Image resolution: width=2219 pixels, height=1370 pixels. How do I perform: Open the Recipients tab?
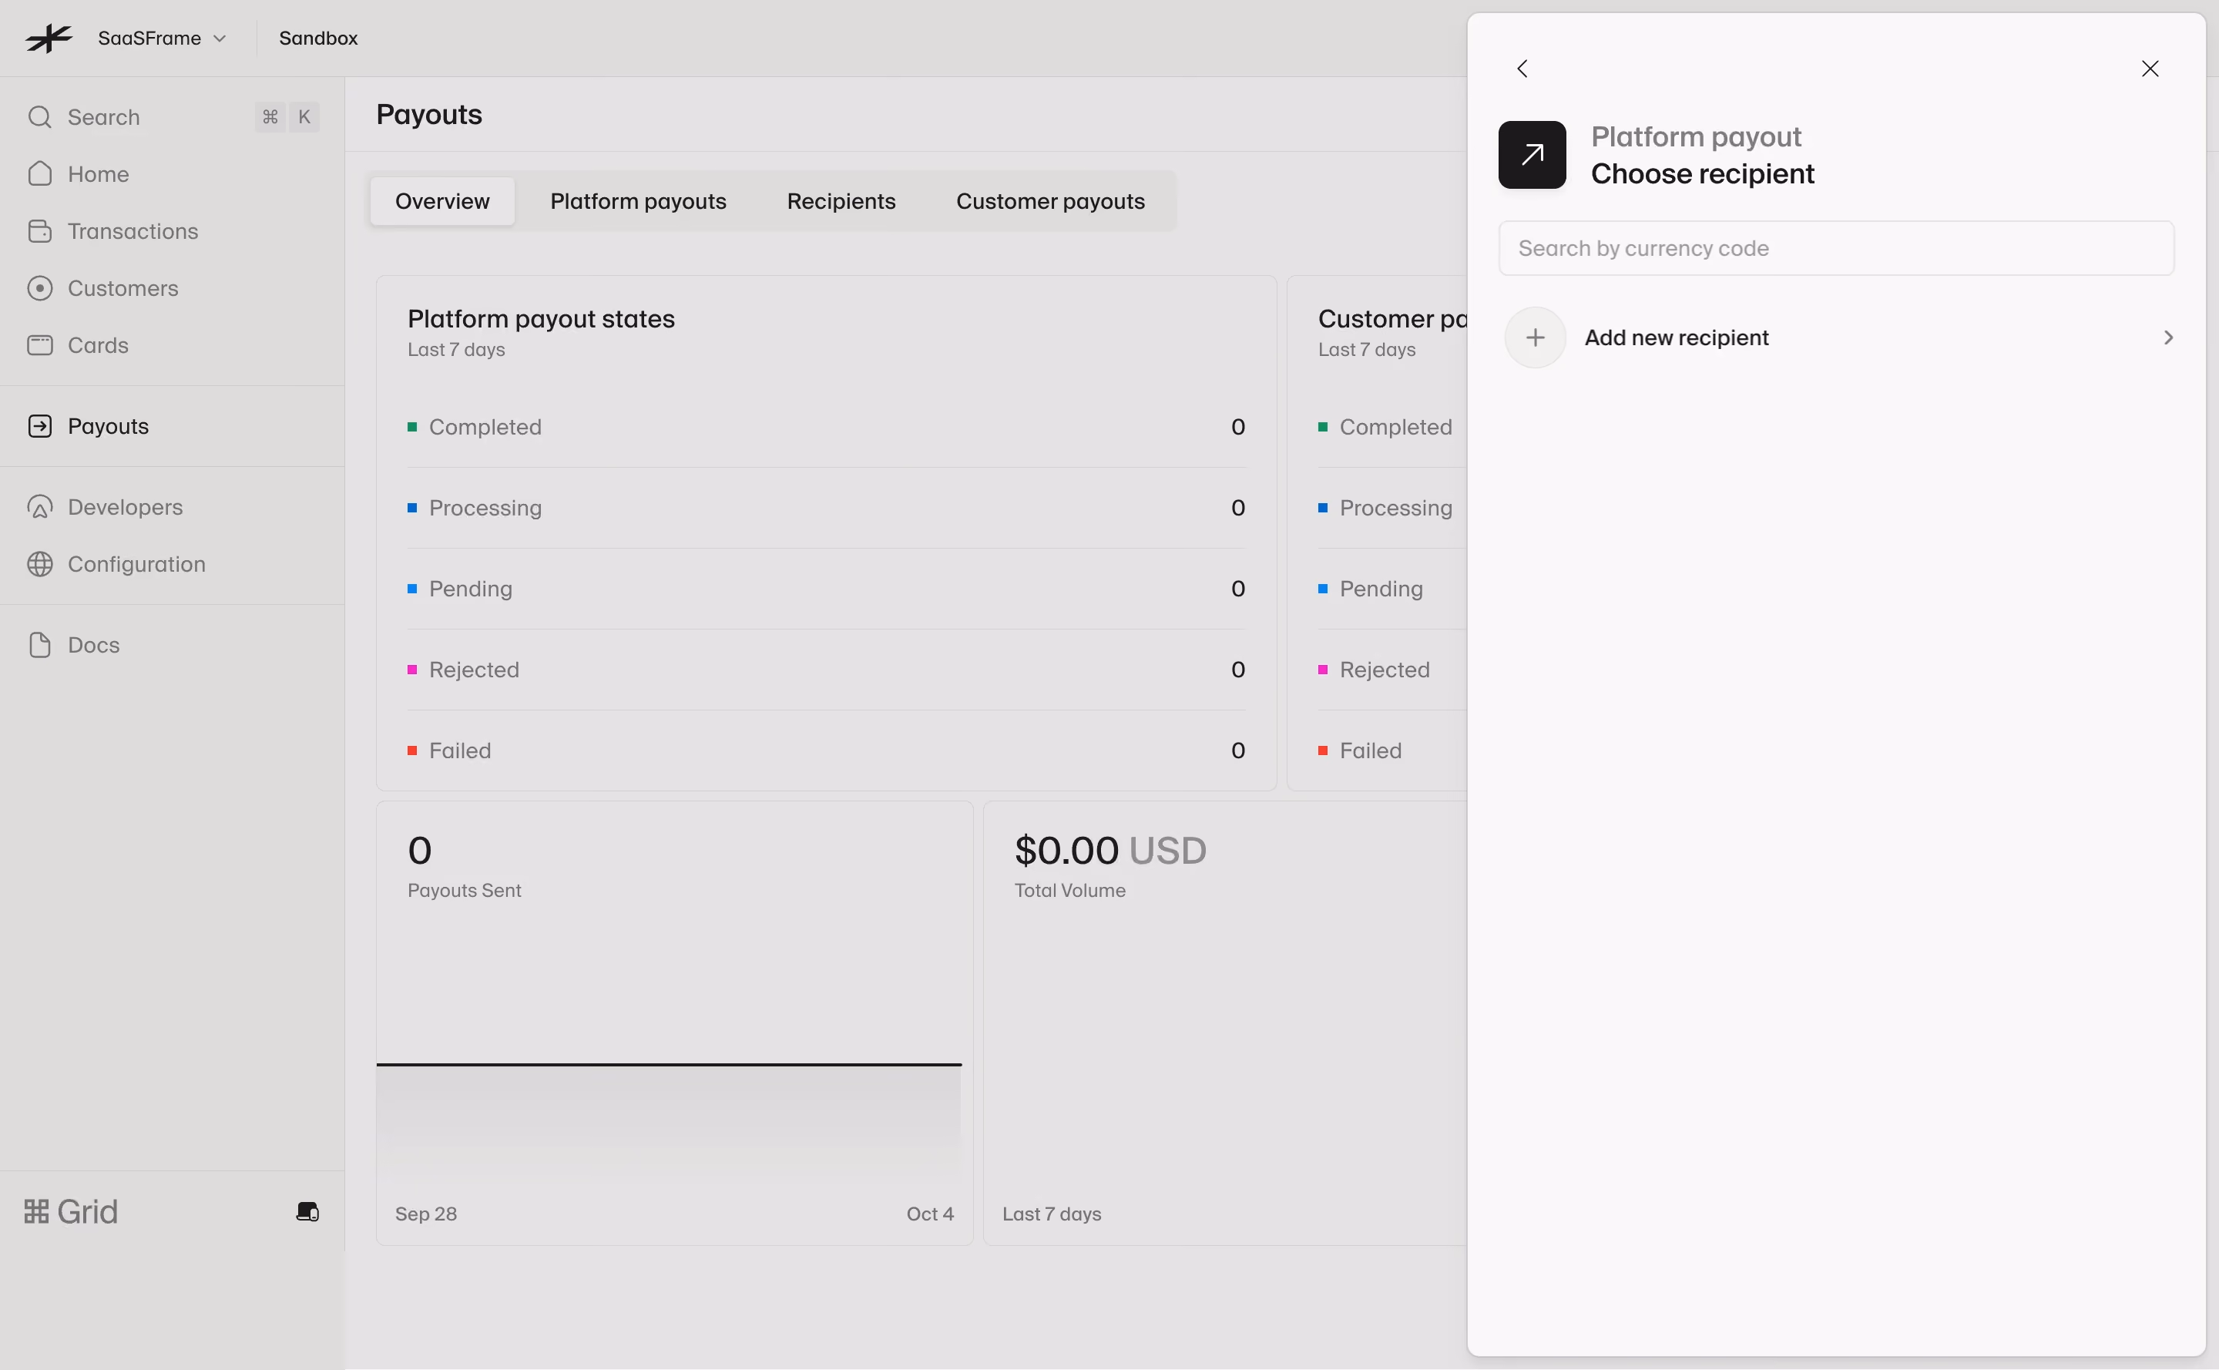tap(841, 201)
